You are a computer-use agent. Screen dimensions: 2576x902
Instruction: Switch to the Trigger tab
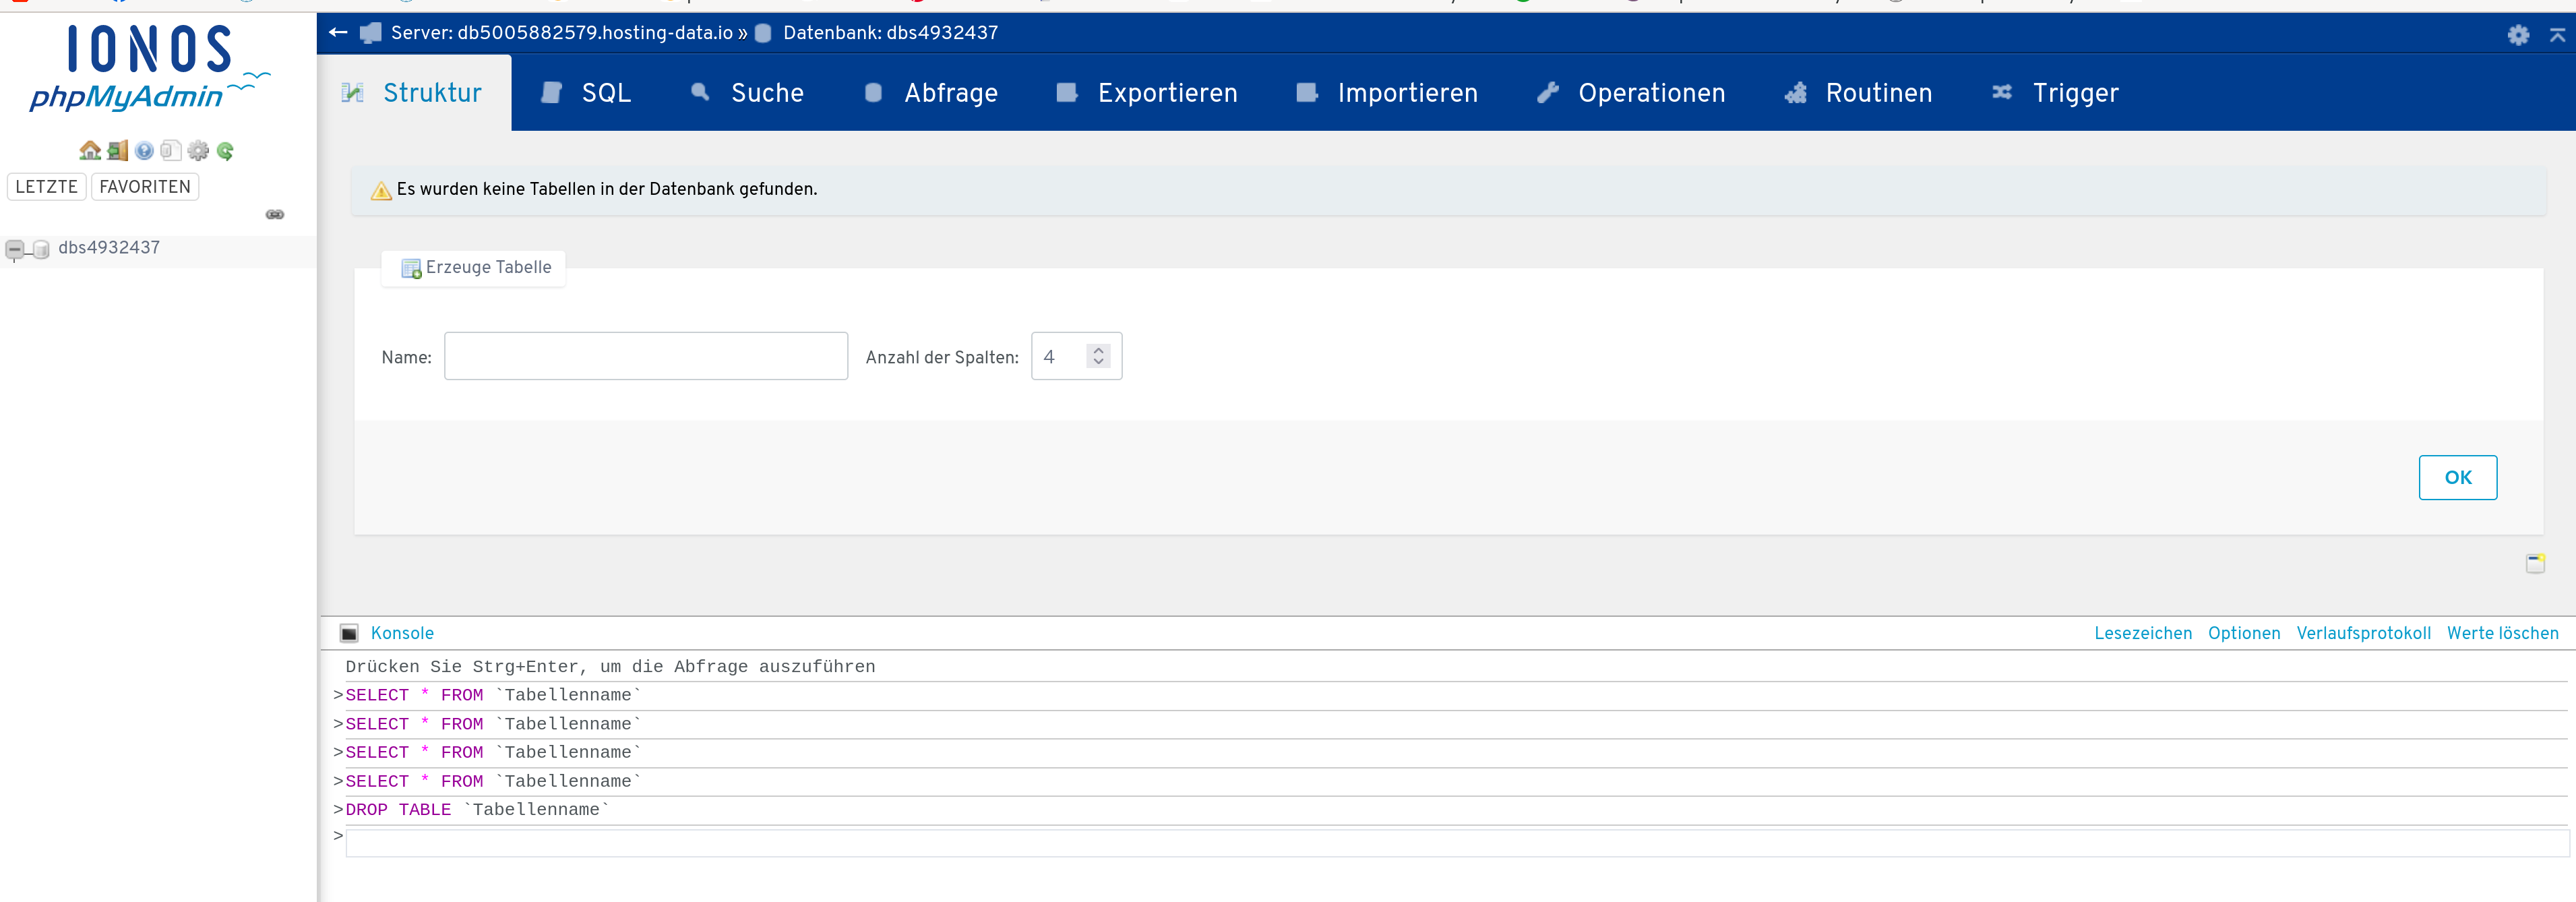tap(2056, 93)
